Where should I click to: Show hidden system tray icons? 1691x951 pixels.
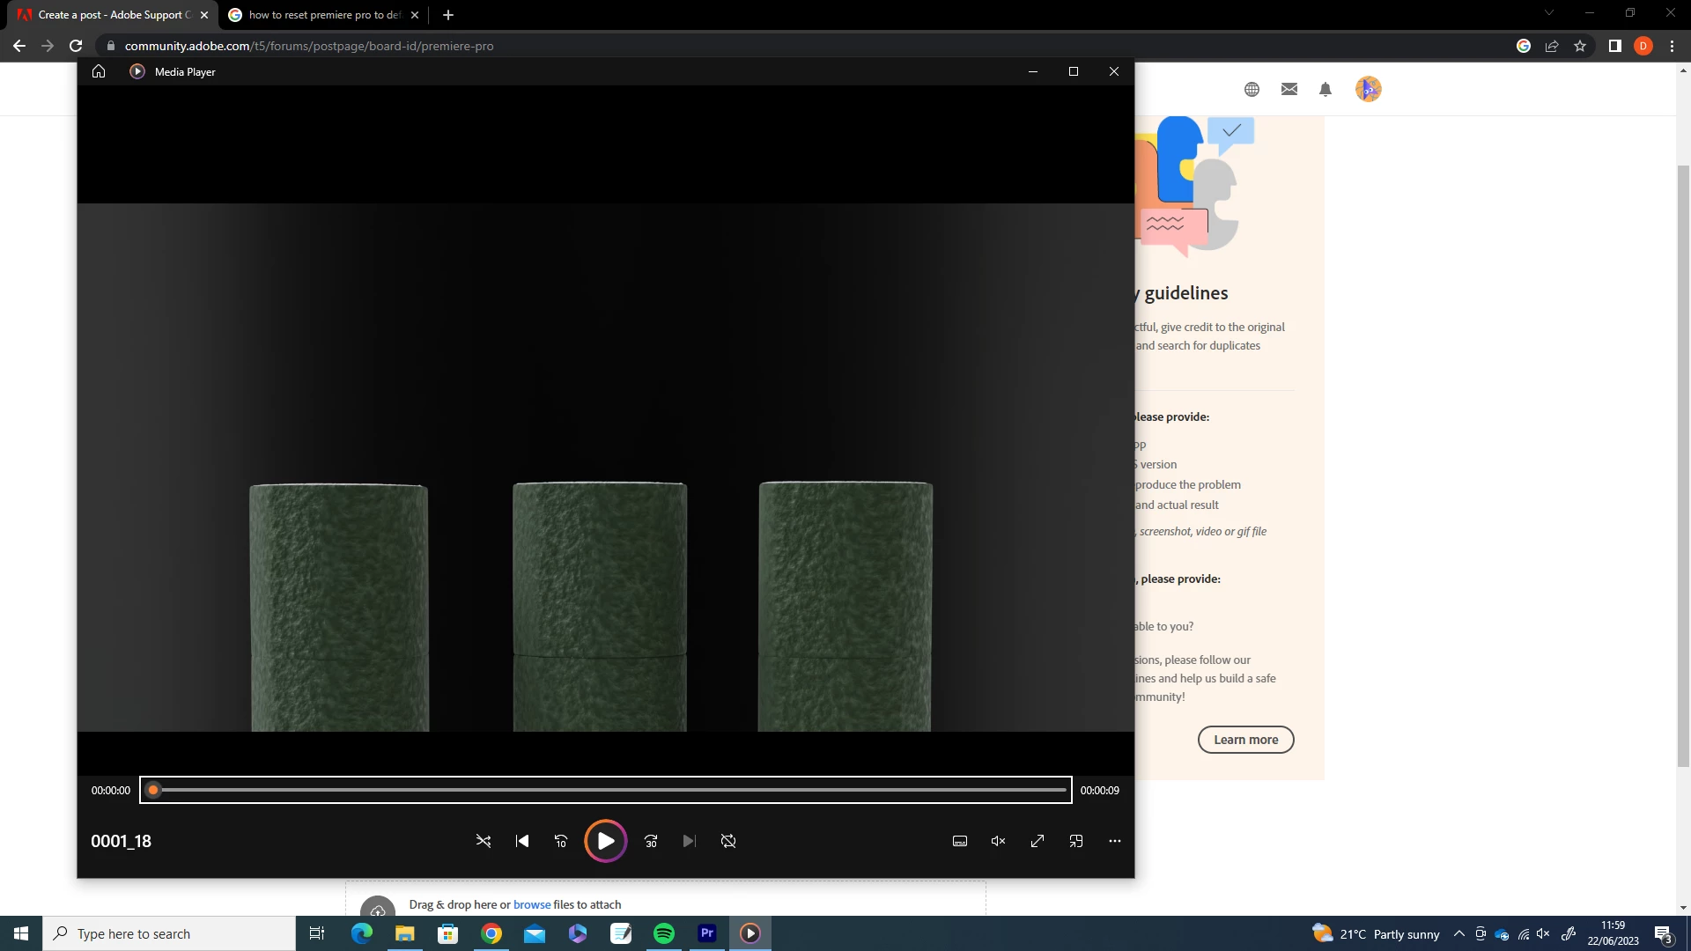(x=1458, y=933)
